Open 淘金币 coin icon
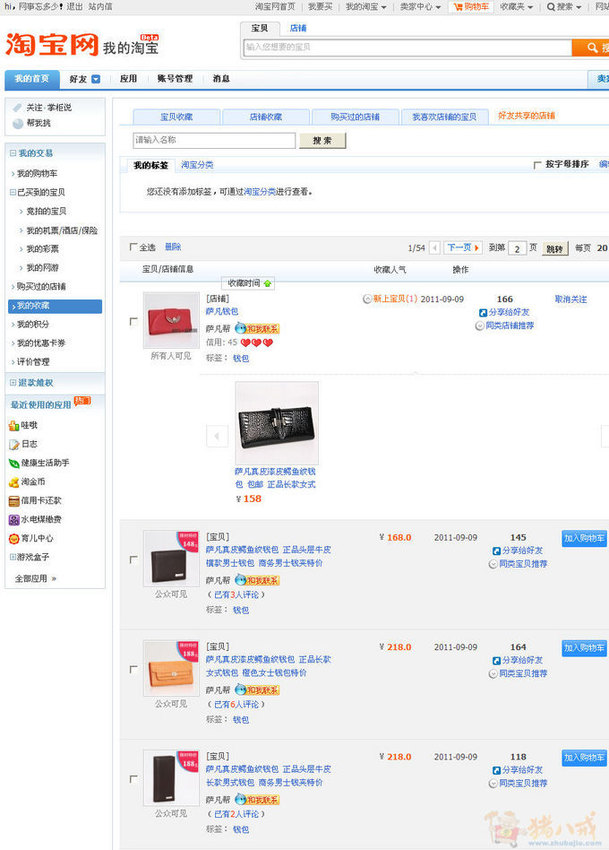 tap(13, 481)
